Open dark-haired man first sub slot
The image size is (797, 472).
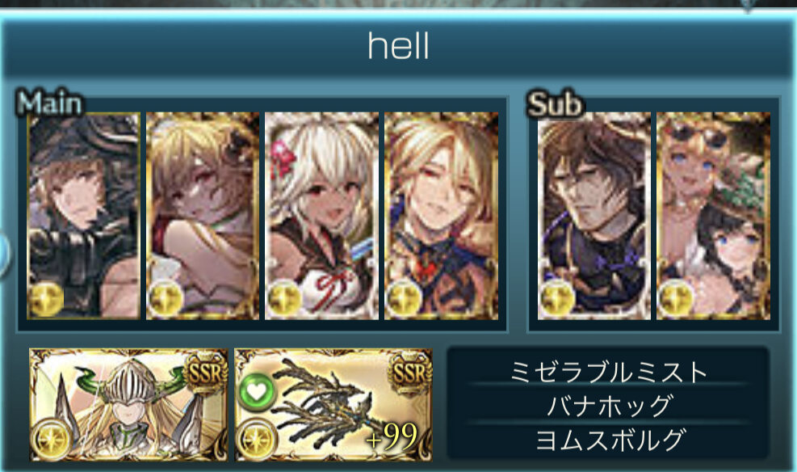pos(594,216)
